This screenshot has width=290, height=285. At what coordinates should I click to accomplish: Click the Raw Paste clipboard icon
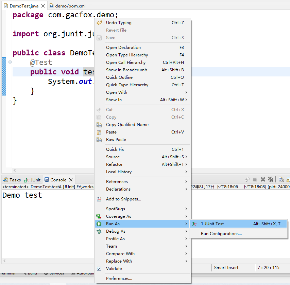(99, 140)
